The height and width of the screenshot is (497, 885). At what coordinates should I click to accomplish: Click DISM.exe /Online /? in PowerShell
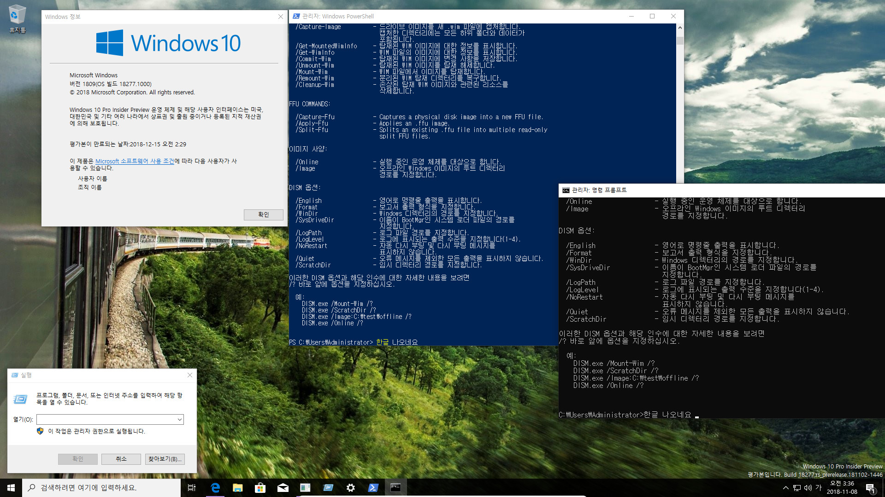pyautogui.click(x=332, y=323)
